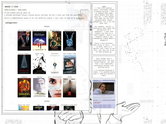Click the 'end of evangelion' caption text
Image resolution: width=166 pixels, height=124 pixels.
click(x=39, y=30)
